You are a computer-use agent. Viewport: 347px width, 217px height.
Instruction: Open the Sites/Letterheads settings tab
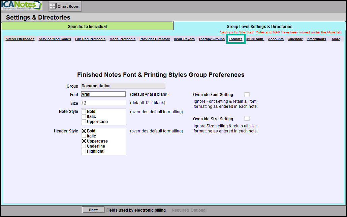(x=20, y=39)
